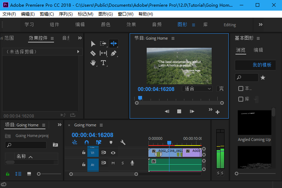Select the Selection arrow tool

click(93, 44)
